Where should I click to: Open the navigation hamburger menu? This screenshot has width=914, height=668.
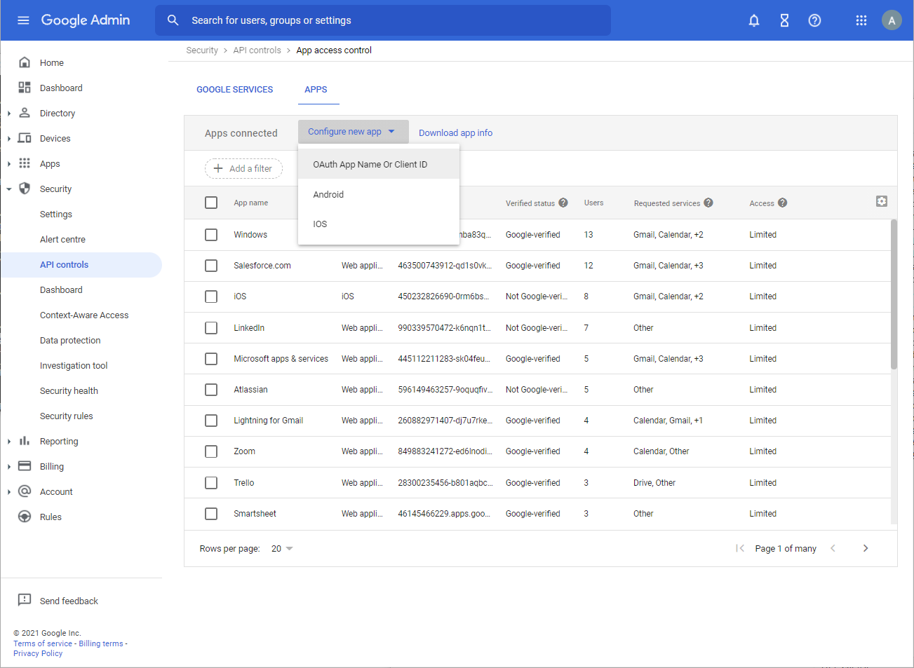coord(23,20)
